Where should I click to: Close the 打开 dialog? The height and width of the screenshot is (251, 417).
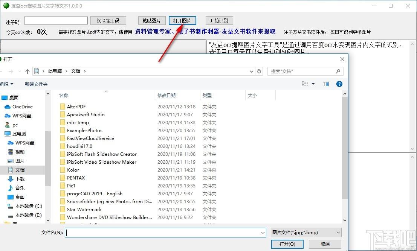(x=342, y=59)
